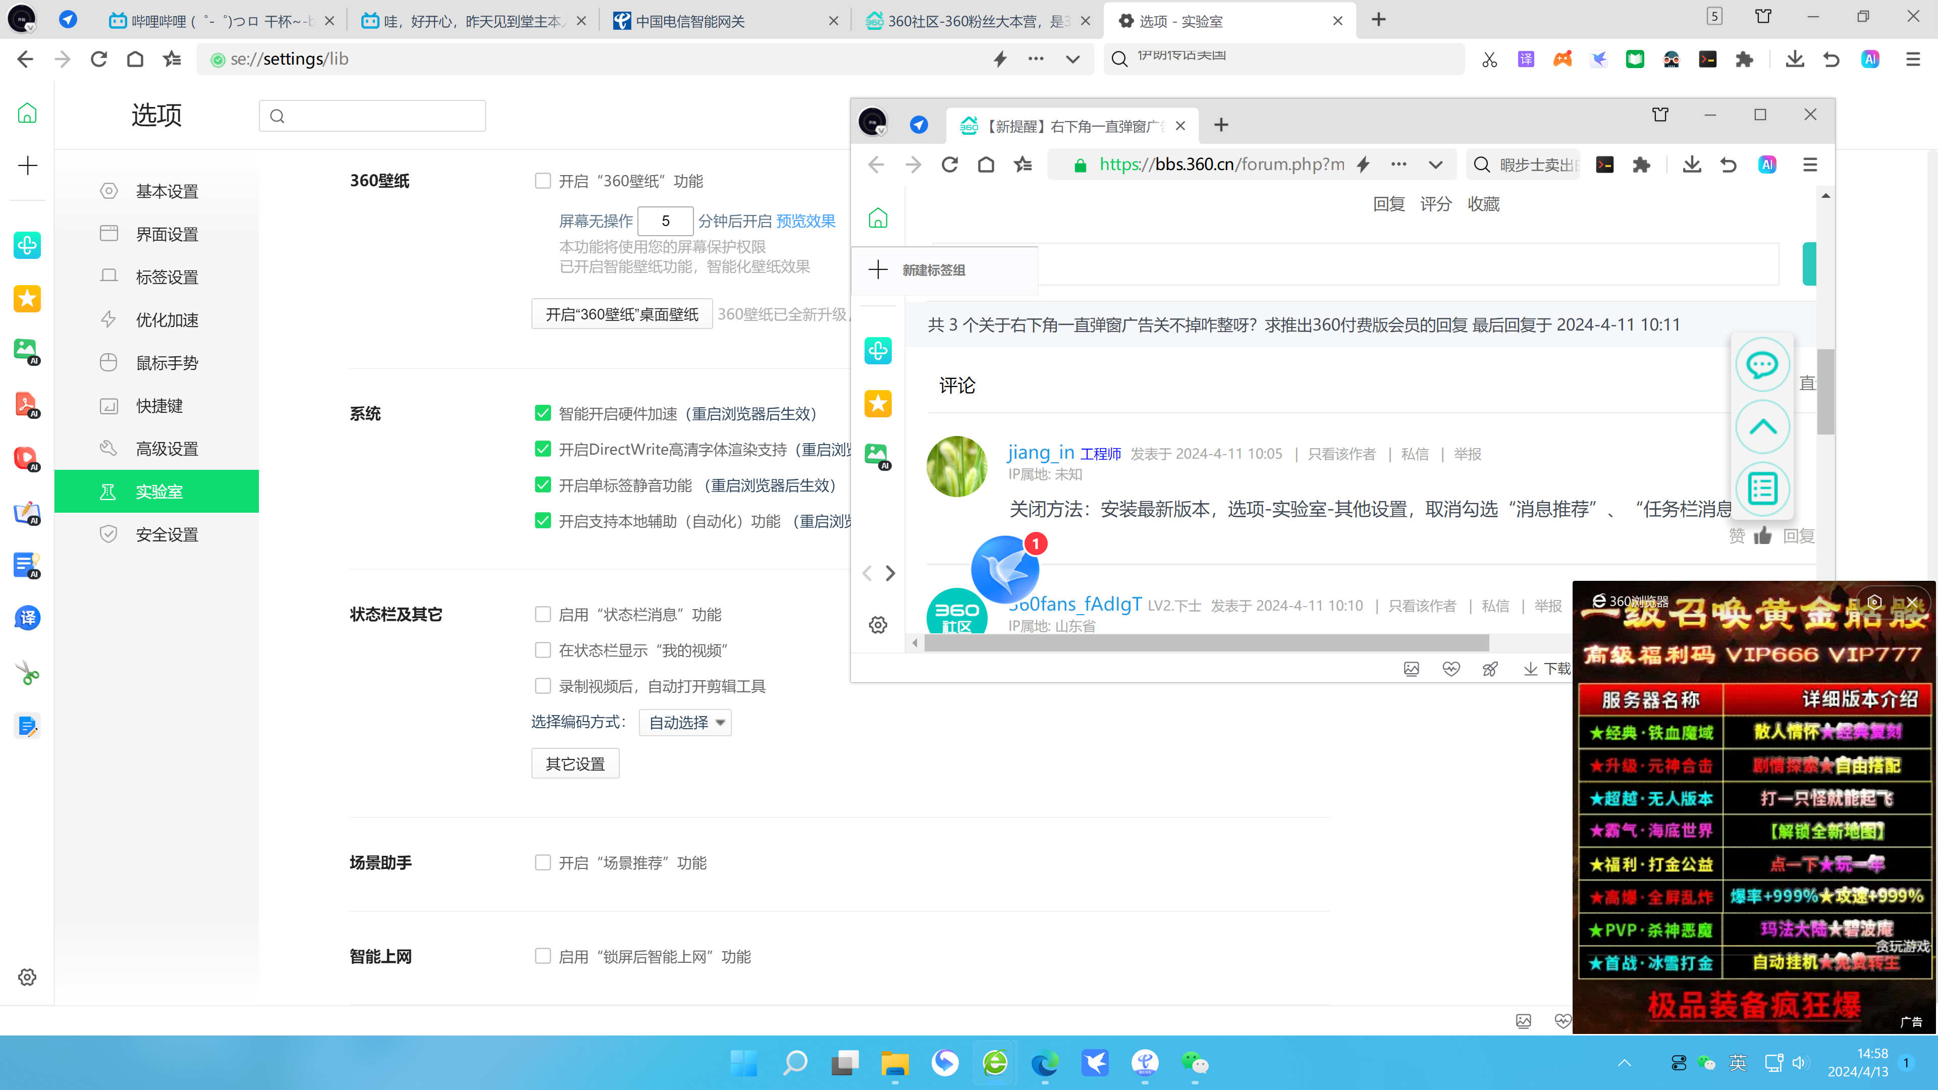Click the idle minutes input field showing 5
Screen dimensions: 1938x1090
pyautogui.click(x=665, y=221)
